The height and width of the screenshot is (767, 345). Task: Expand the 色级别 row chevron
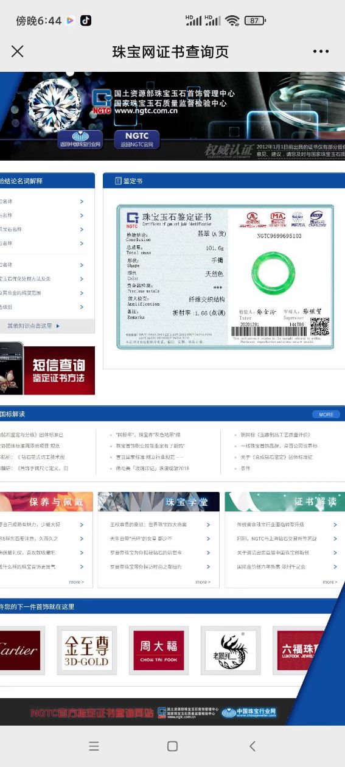(x=82, y=307)
